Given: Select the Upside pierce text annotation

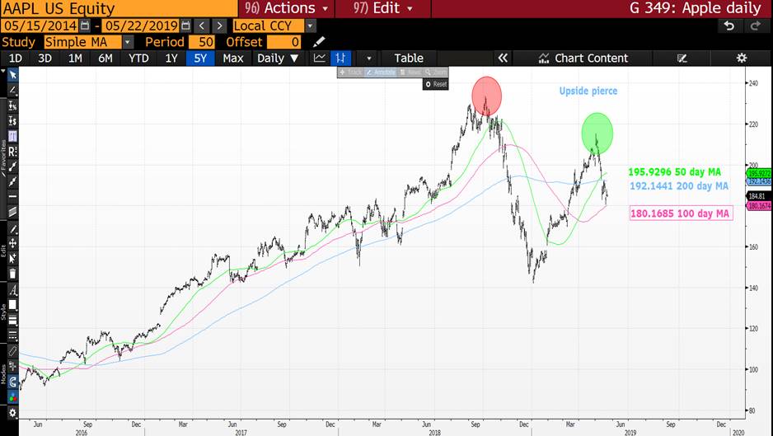Looking at the screenshot, I should tap(588, 91).
